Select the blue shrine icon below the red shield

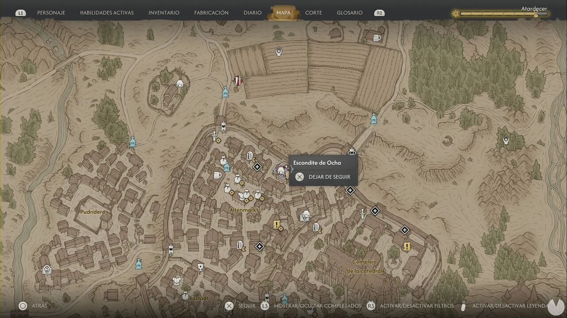[225, 92]
